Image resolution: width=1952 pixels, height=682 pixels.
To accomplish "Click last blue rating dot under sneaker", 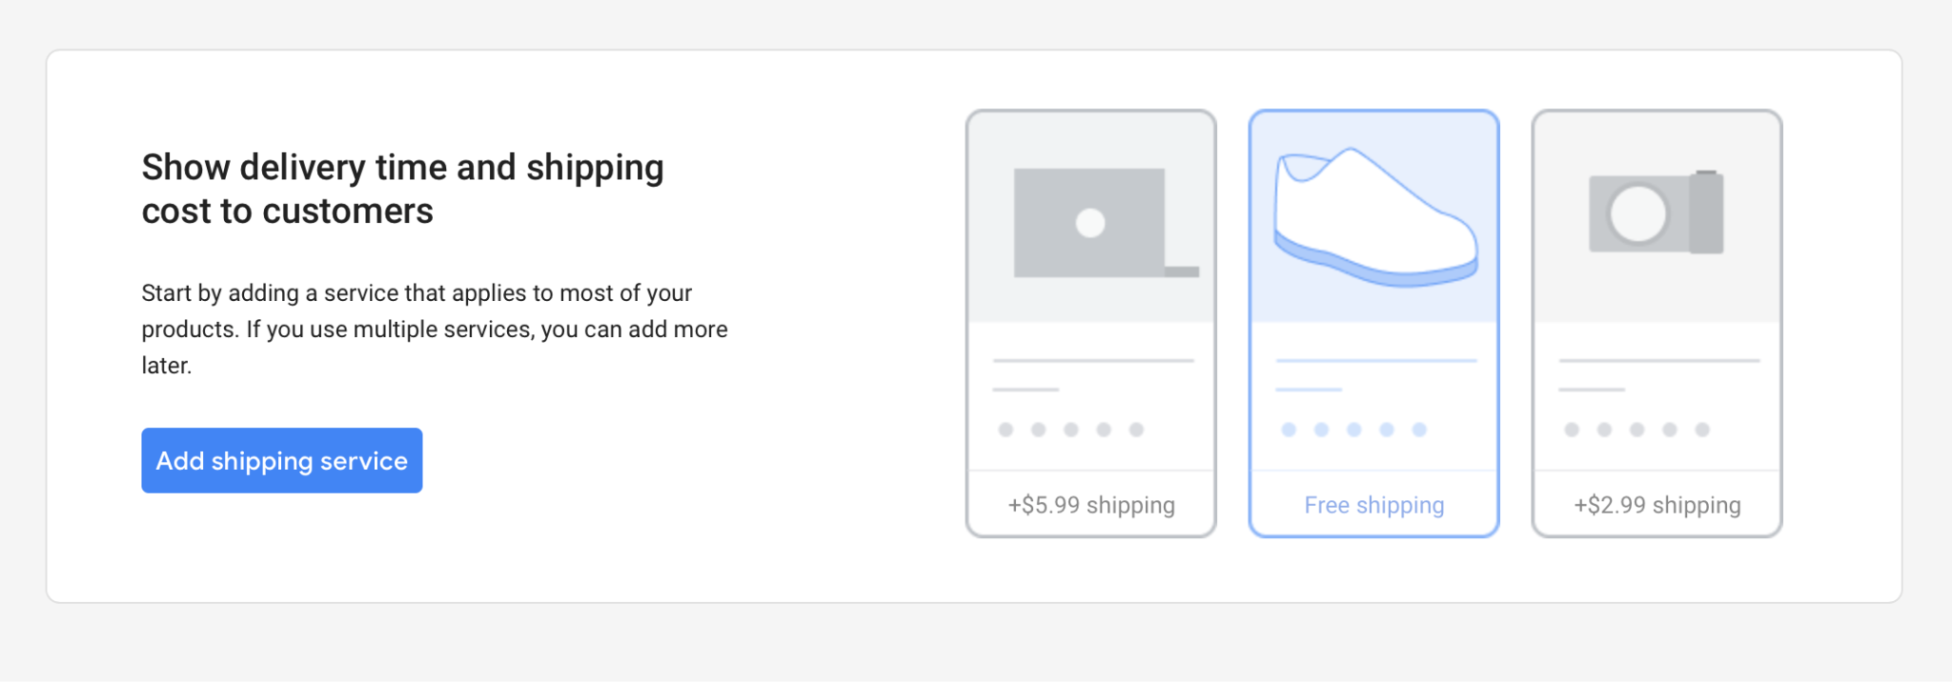I will click(1419, 430).
